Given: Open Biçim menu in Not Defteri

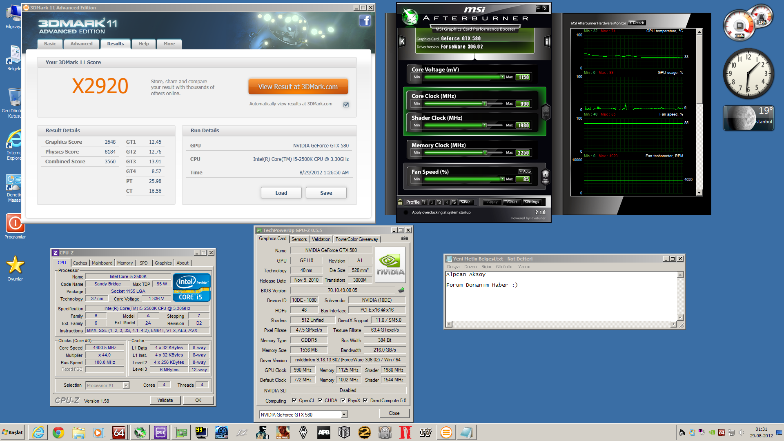Looking at the screenshot, I should [486, 267].
